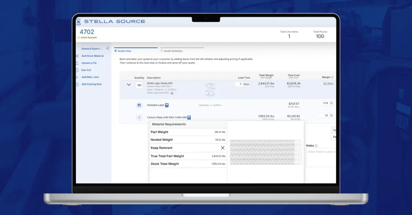The width and height of the screenshot is (412, 215).
Task: Click the Description column header
Action: tap(154, 78)
